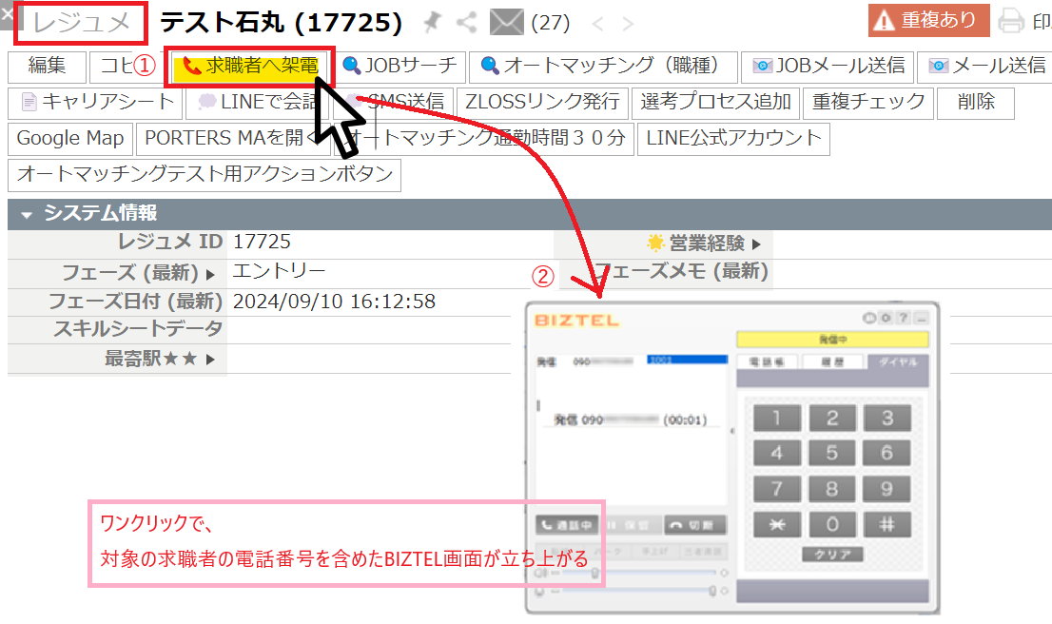Minimize the BIZTEL phone window
The width and height of the screenshot is (1052, 624).
pos(922,318)
